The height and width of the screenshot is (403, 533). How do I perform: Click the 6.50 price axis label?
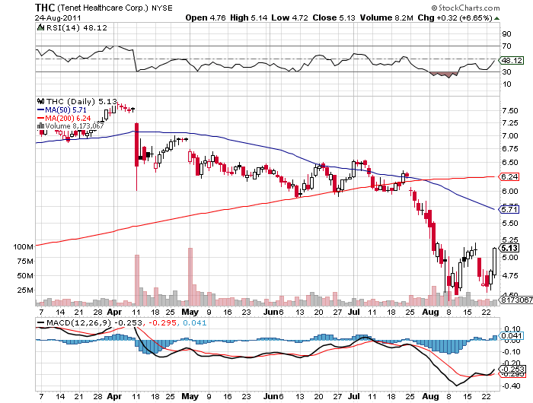tap(510, 163)
